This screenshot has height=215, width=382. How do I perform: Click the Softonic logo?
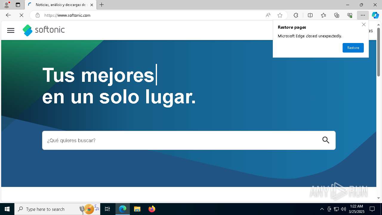pos(44,30)
